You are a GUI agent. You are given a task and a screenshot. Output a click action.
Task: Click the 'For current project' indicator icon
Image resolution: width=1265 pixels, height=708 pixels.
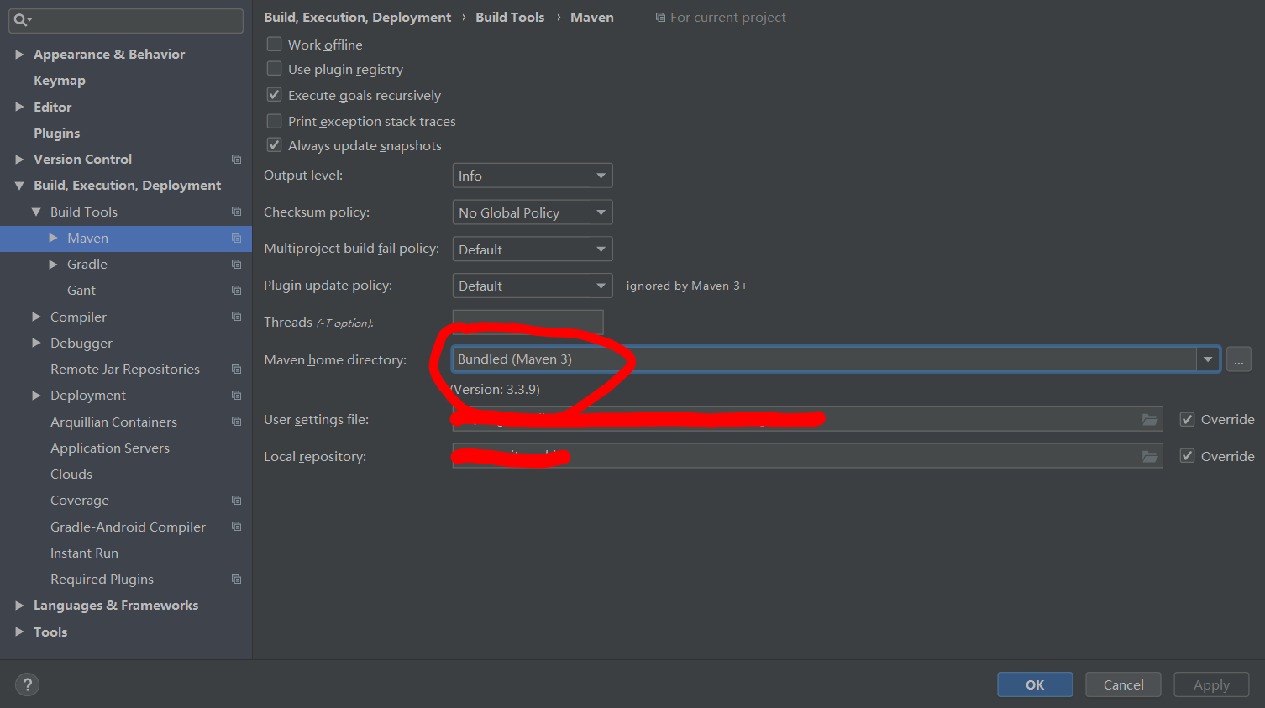[x=660, y=18]
